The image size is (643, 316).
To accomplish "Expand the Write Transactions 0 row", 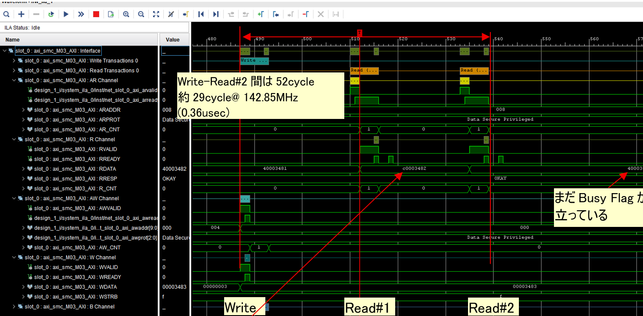I will tap(14, 61).
